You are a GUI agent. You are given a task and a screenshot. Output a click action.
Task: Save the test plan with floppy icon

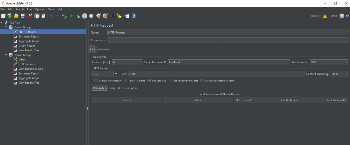[23, 16]
